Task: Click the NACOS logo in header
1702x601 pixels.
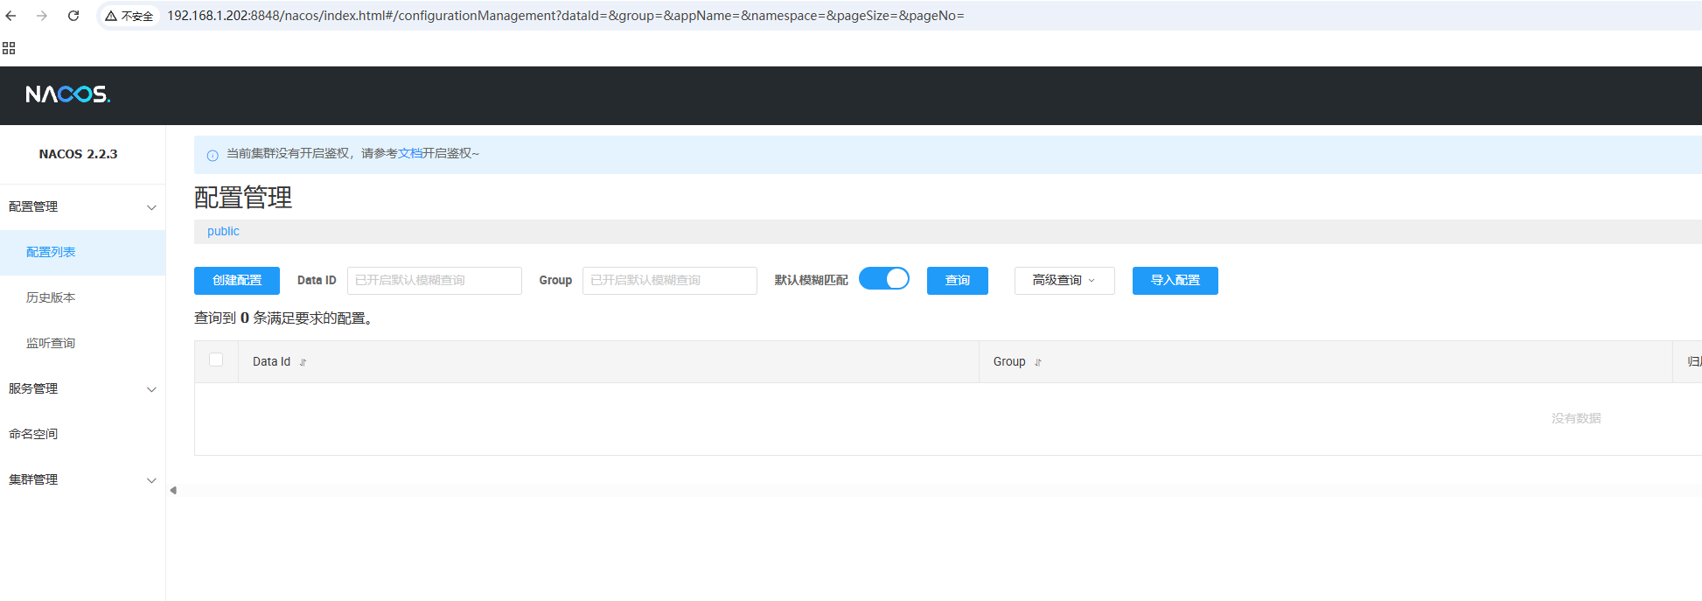Action: (67, 94)
